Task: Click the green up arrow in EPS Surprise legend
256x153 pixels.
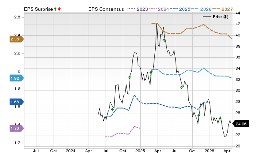Action: click(x=55, y=9)
